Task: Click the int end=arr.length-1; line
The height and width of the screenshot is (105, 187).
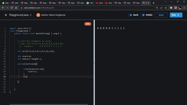Action: [x=30, y=59]
